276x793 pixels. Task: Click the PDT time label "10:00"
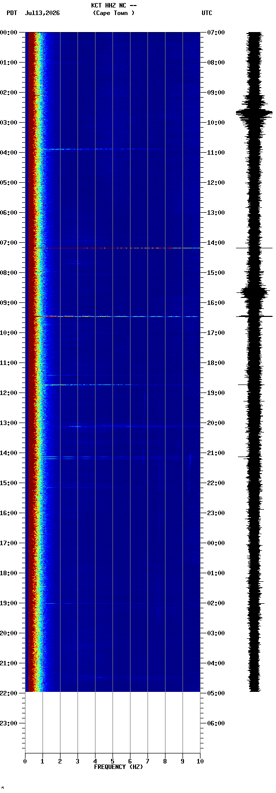click(9, 333)
